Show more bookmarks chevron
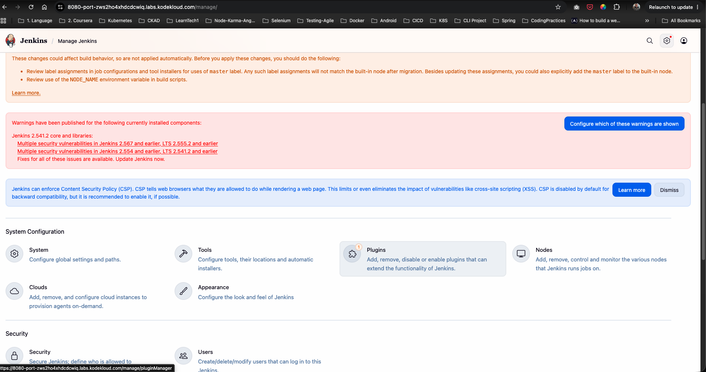Image resolution: width=706 pixels, height=372 pixels. click(x=647, y=21)
